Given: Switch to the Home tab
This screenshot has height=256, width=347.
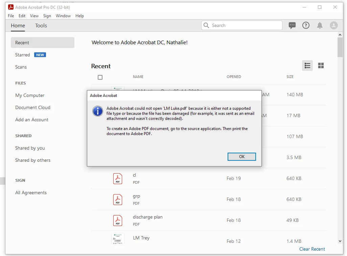Looking at the screenshot, I should click(18, 26).
